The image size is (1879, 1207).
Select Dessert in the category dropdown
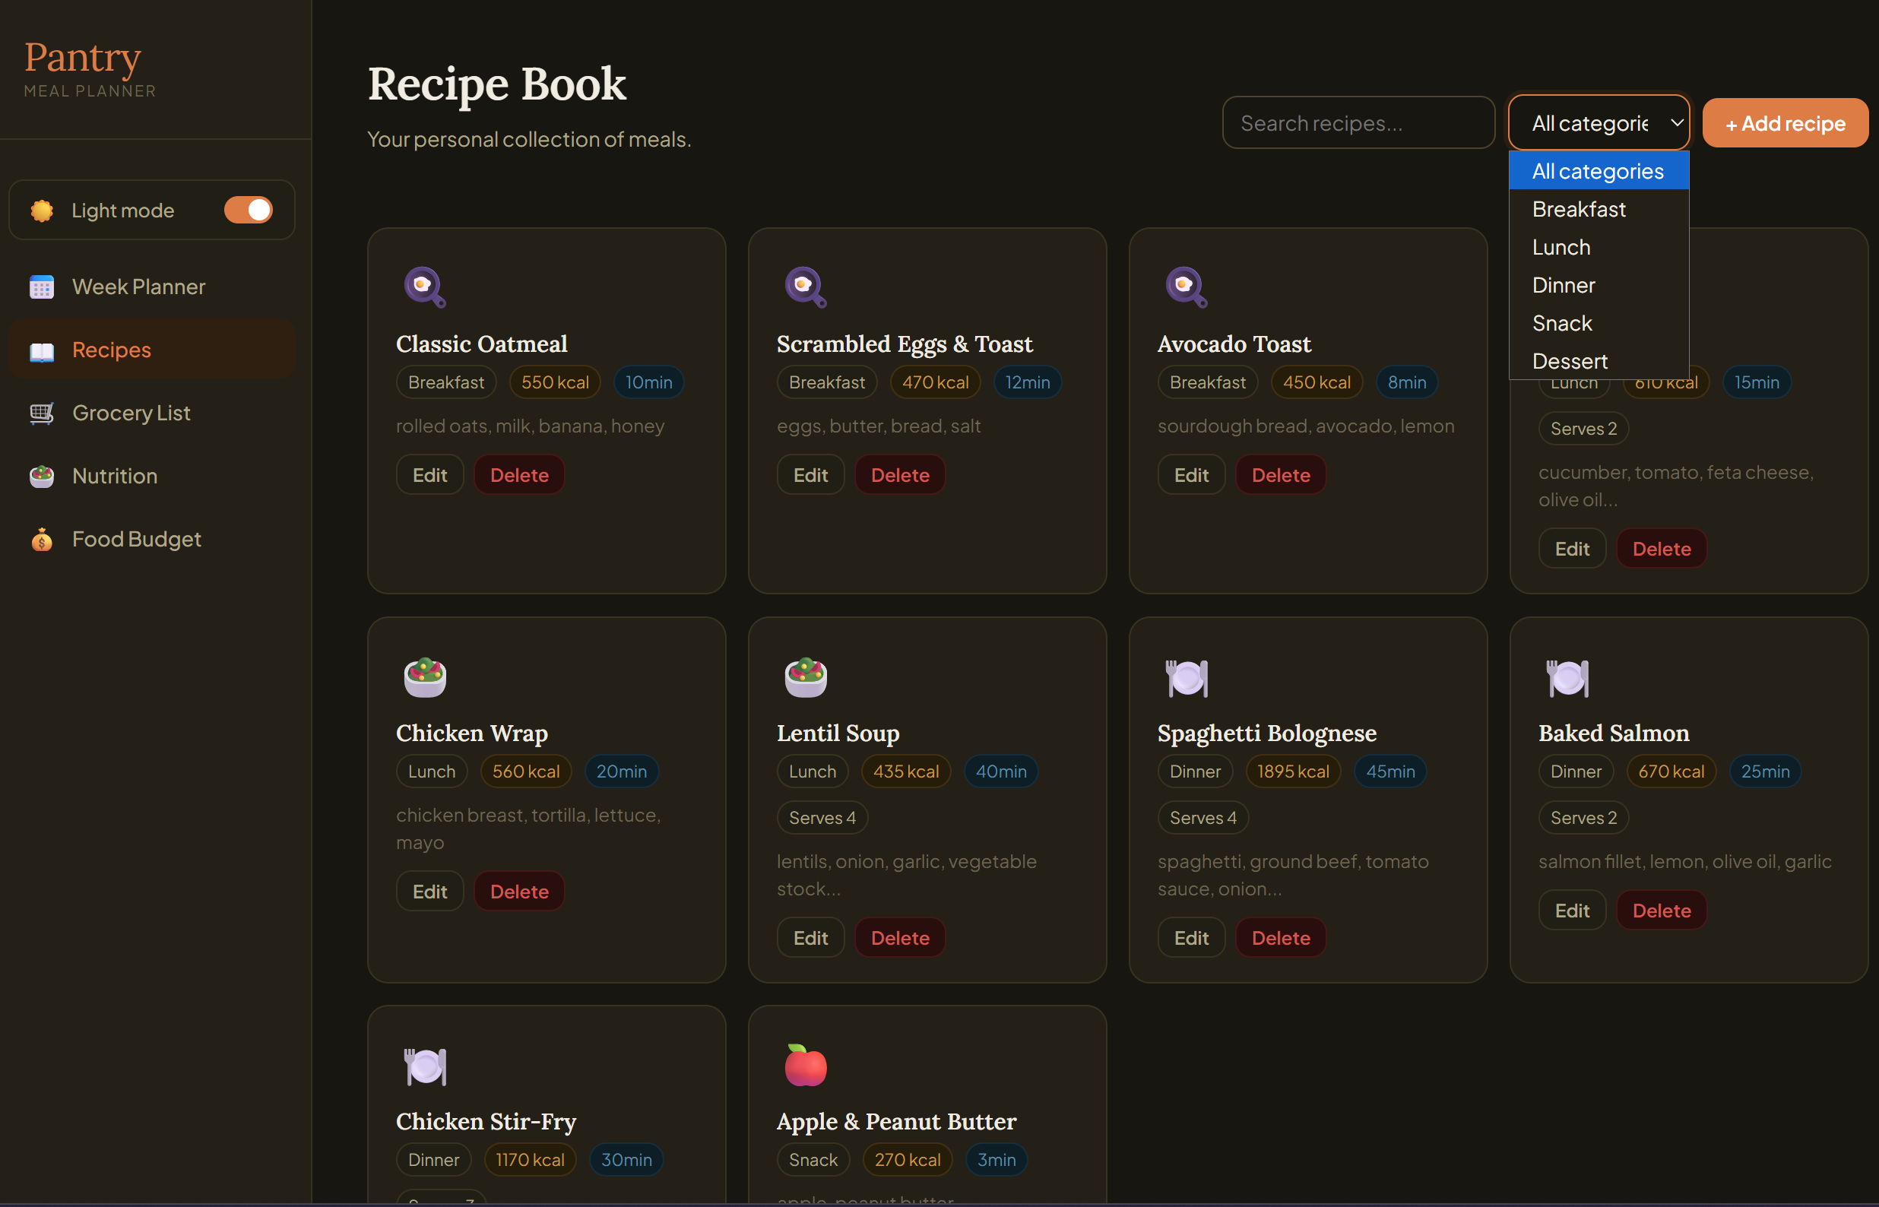point(1570,360)
